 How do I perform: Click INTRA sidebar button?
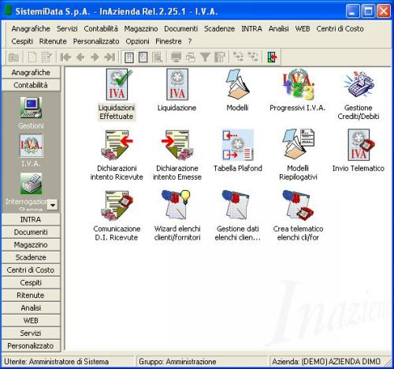[x=31, y=219]
